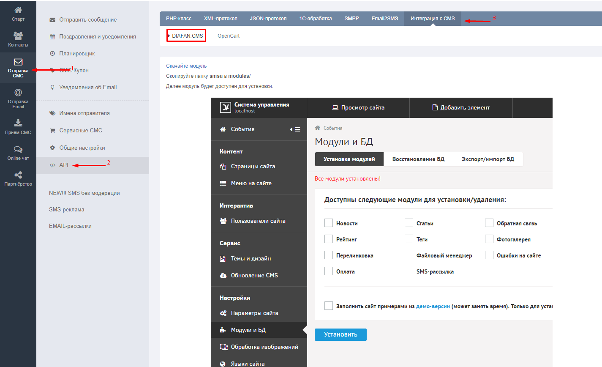Click the home icon beside События in the sidebar
The width and height of the screenshot is (602, 367).
pyautogui.click(x=223, y=129)
